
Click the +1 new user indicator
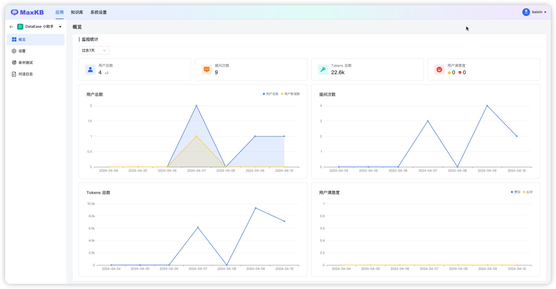coord(107,73)
